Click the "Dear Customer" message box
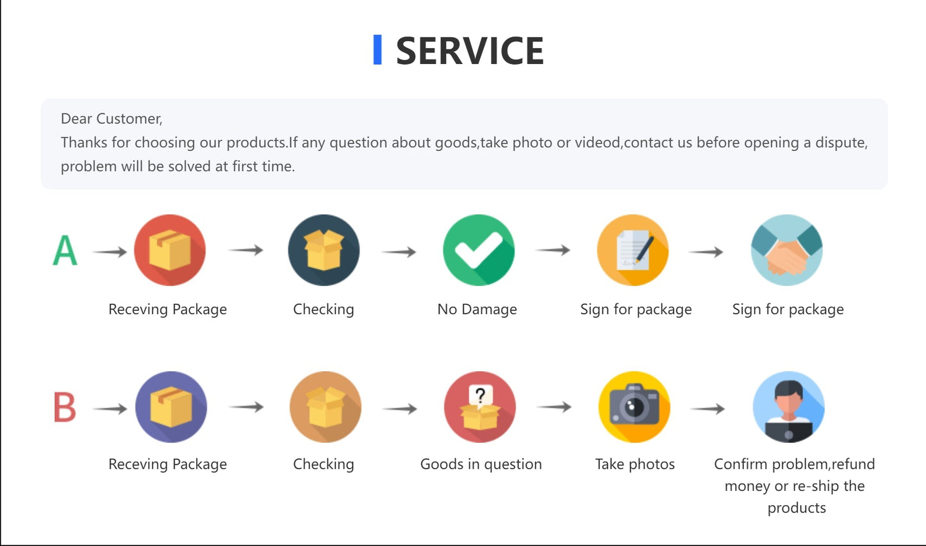 point(464,143)
